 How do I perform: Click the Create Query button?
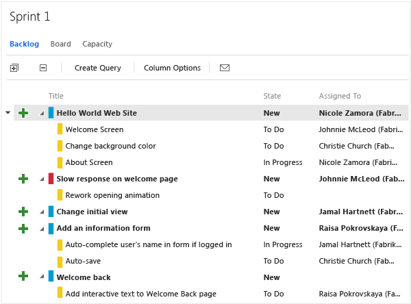tap(97, 68)
